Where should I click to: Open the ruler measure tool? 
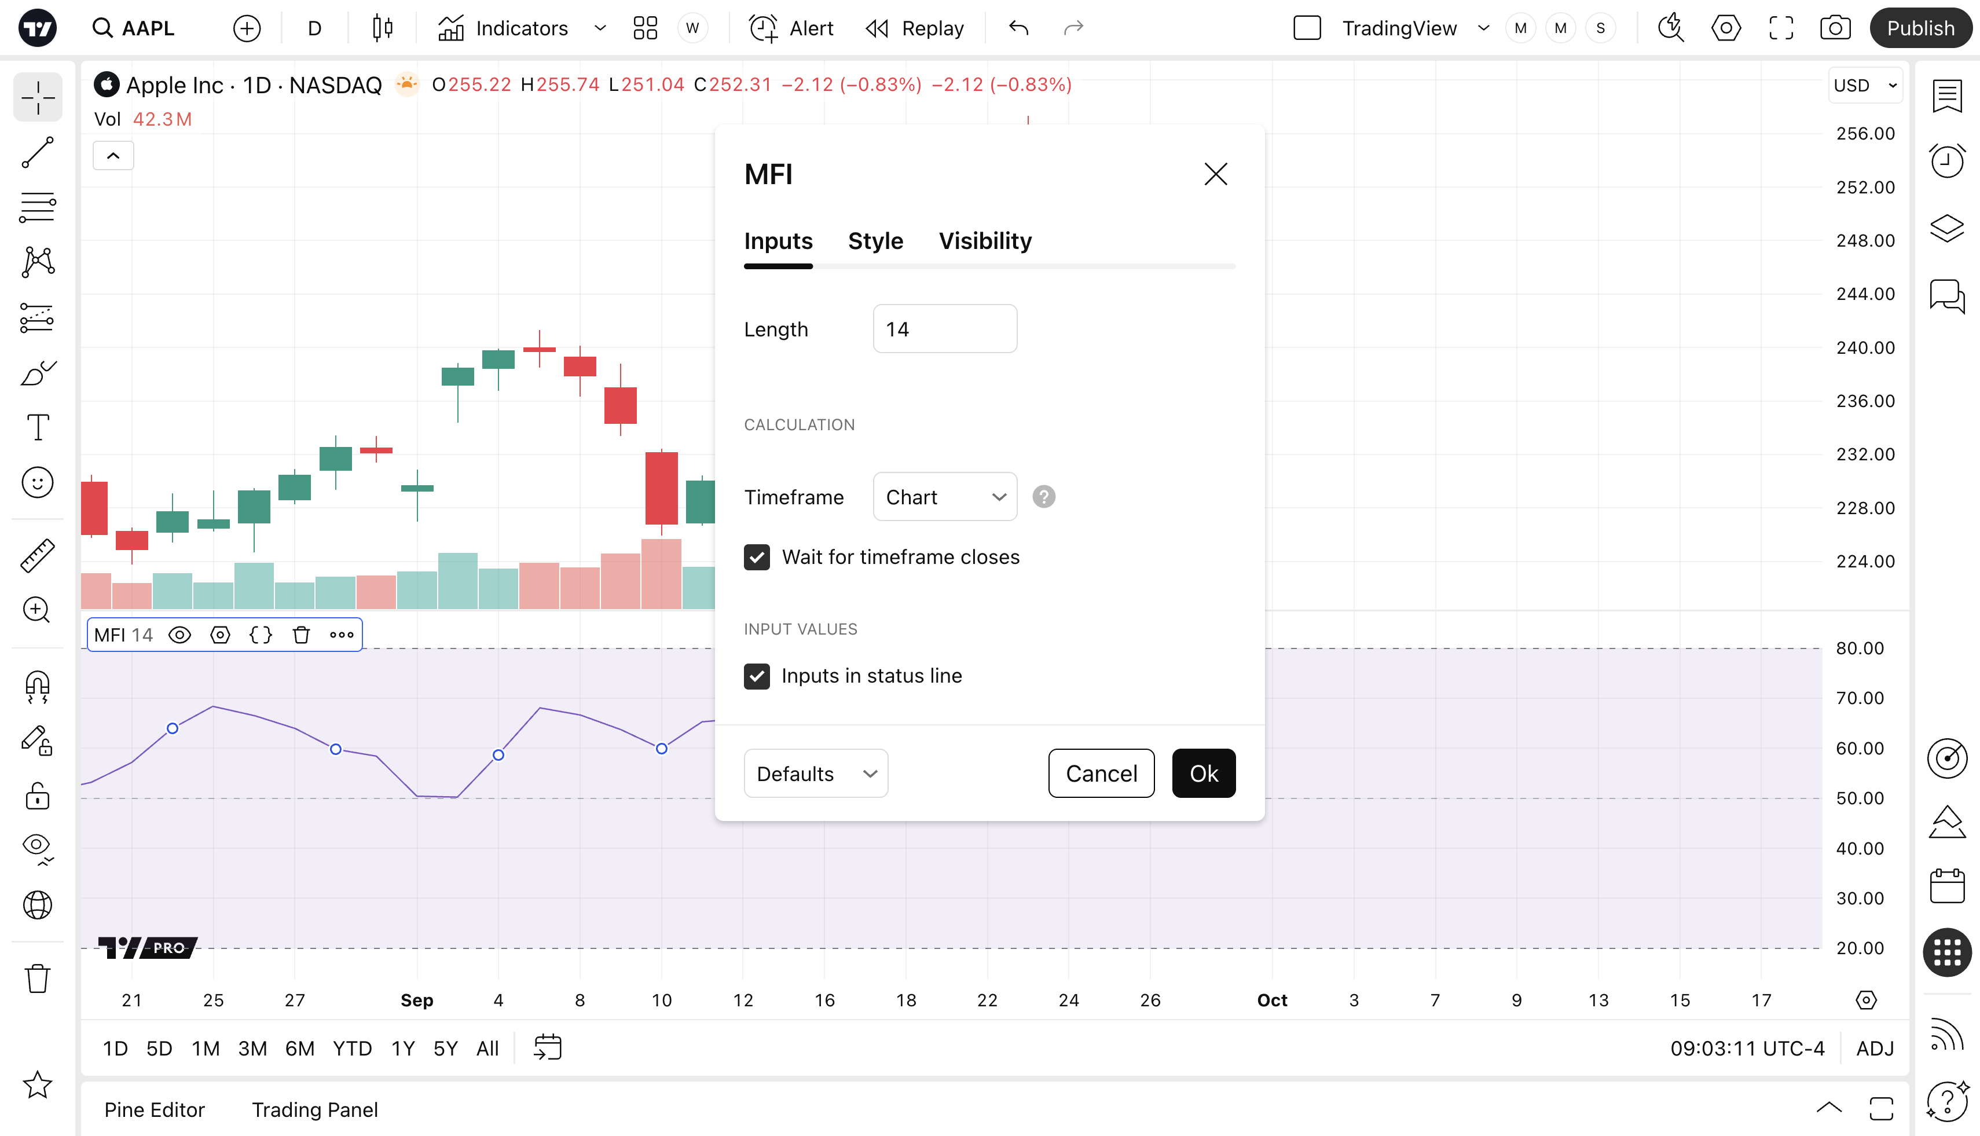(38, 555)
